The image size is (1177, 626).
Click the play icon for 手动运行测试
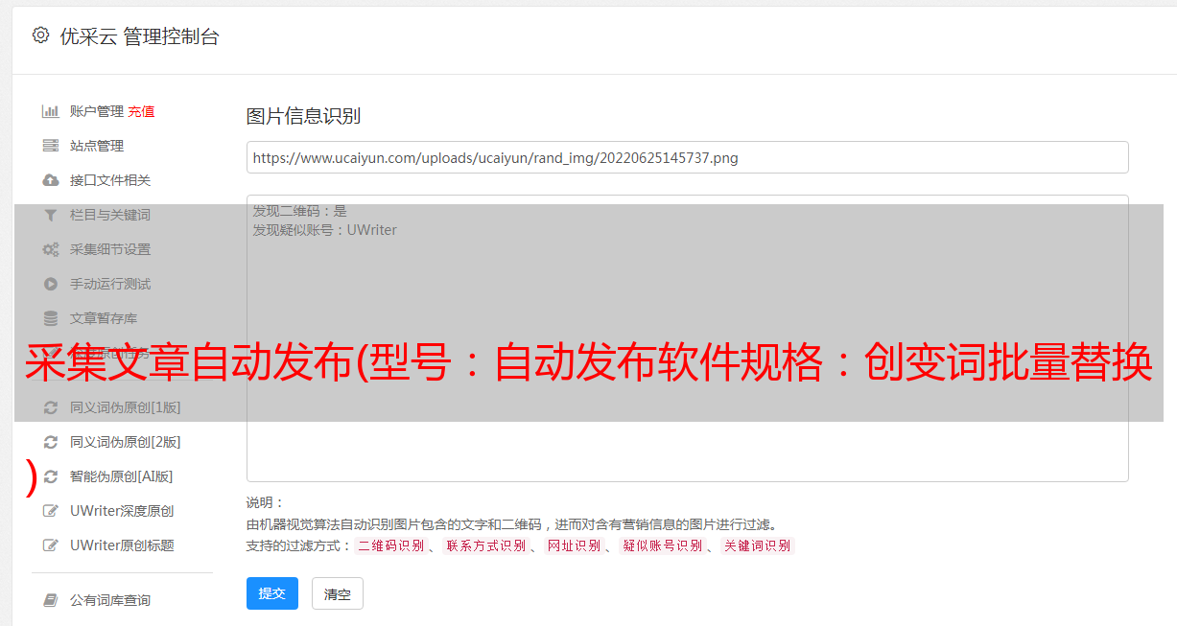coord(51,284)
